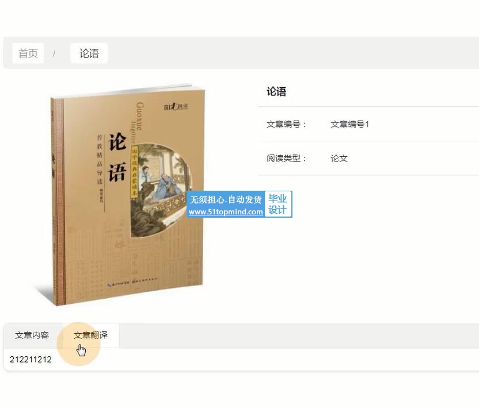Click the breadcrumb slash separator
Viewport: 479px width, 409px height.
pos(54,54)
